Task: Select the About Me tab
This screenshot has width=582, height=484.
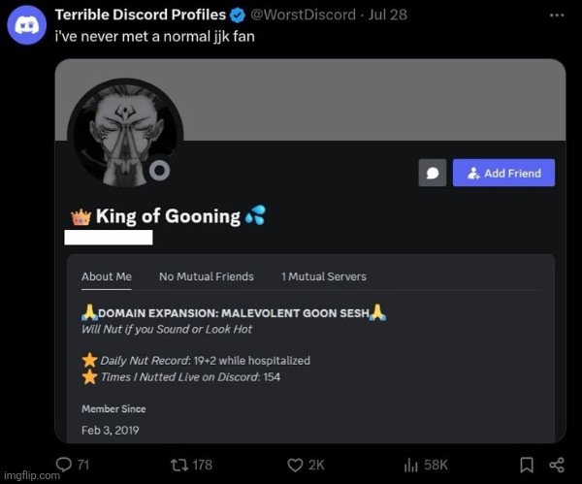Action: (x=107, y=276)
